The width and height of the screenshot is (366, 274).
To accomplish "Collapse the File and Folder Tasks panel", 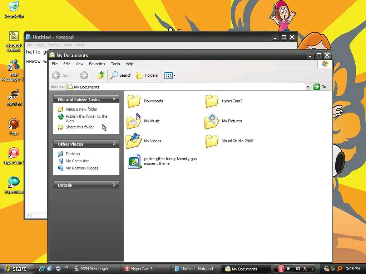I will point(114,99).
